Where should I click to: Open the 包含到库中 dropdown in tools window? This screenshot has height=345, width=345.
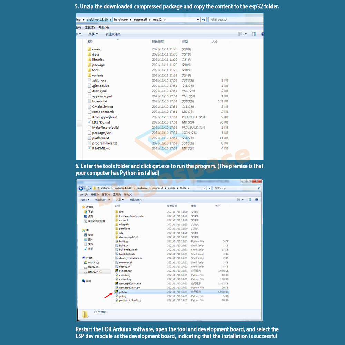point(102,200)
